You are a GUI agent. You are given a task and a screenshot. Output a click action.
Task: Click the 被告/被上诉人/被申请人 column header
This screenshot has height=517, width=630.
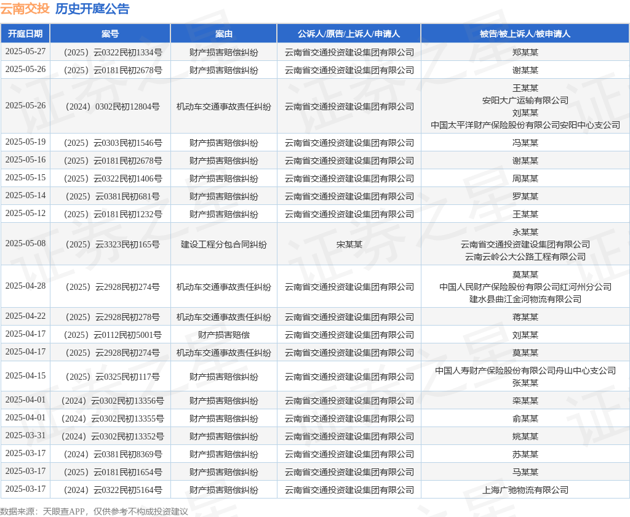(x=525, y=34)
